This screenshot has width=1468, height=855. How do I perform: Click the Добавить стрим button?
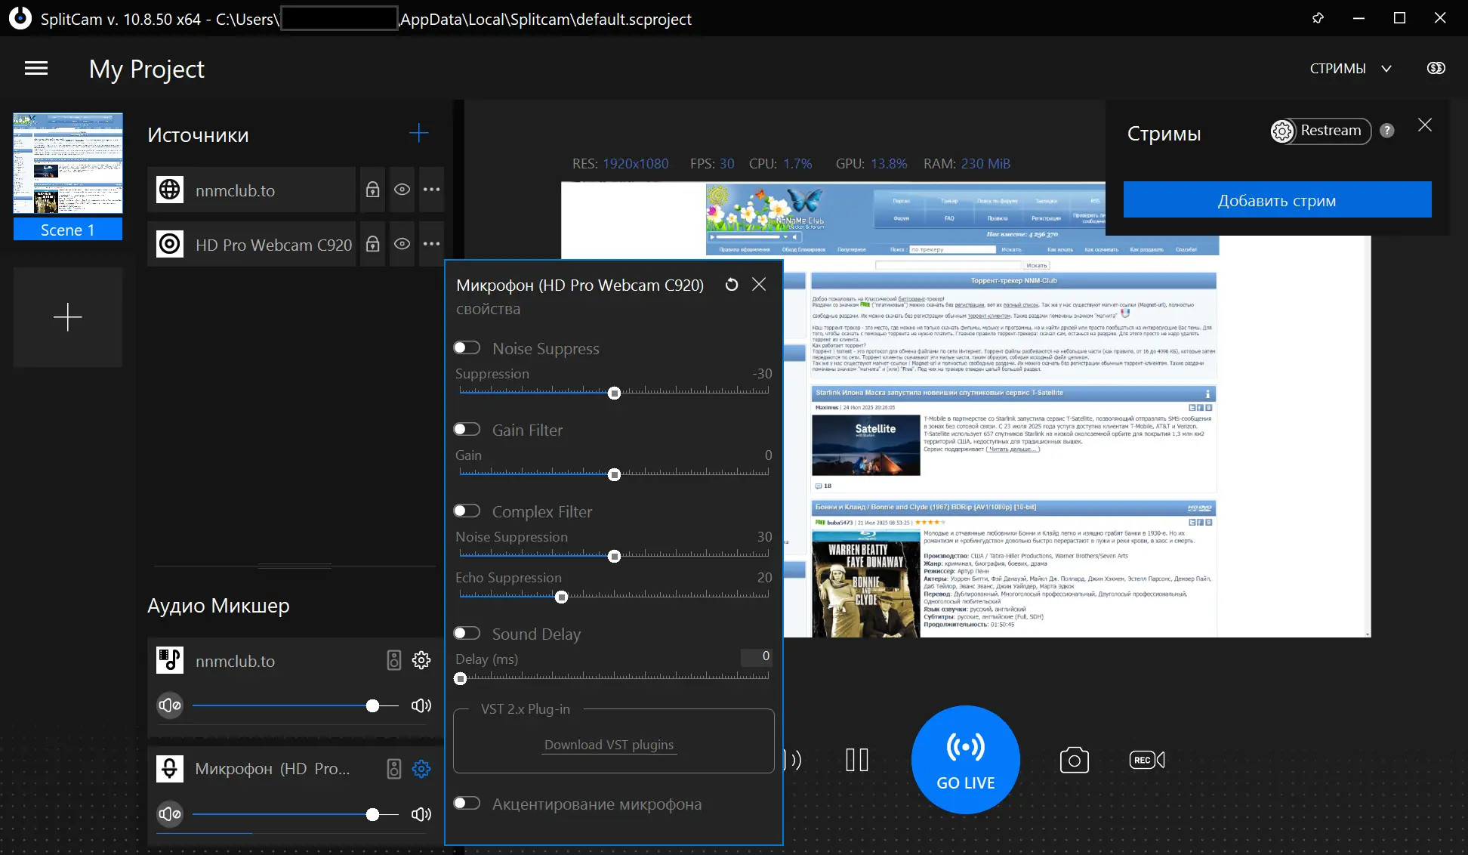[1277, 200]
